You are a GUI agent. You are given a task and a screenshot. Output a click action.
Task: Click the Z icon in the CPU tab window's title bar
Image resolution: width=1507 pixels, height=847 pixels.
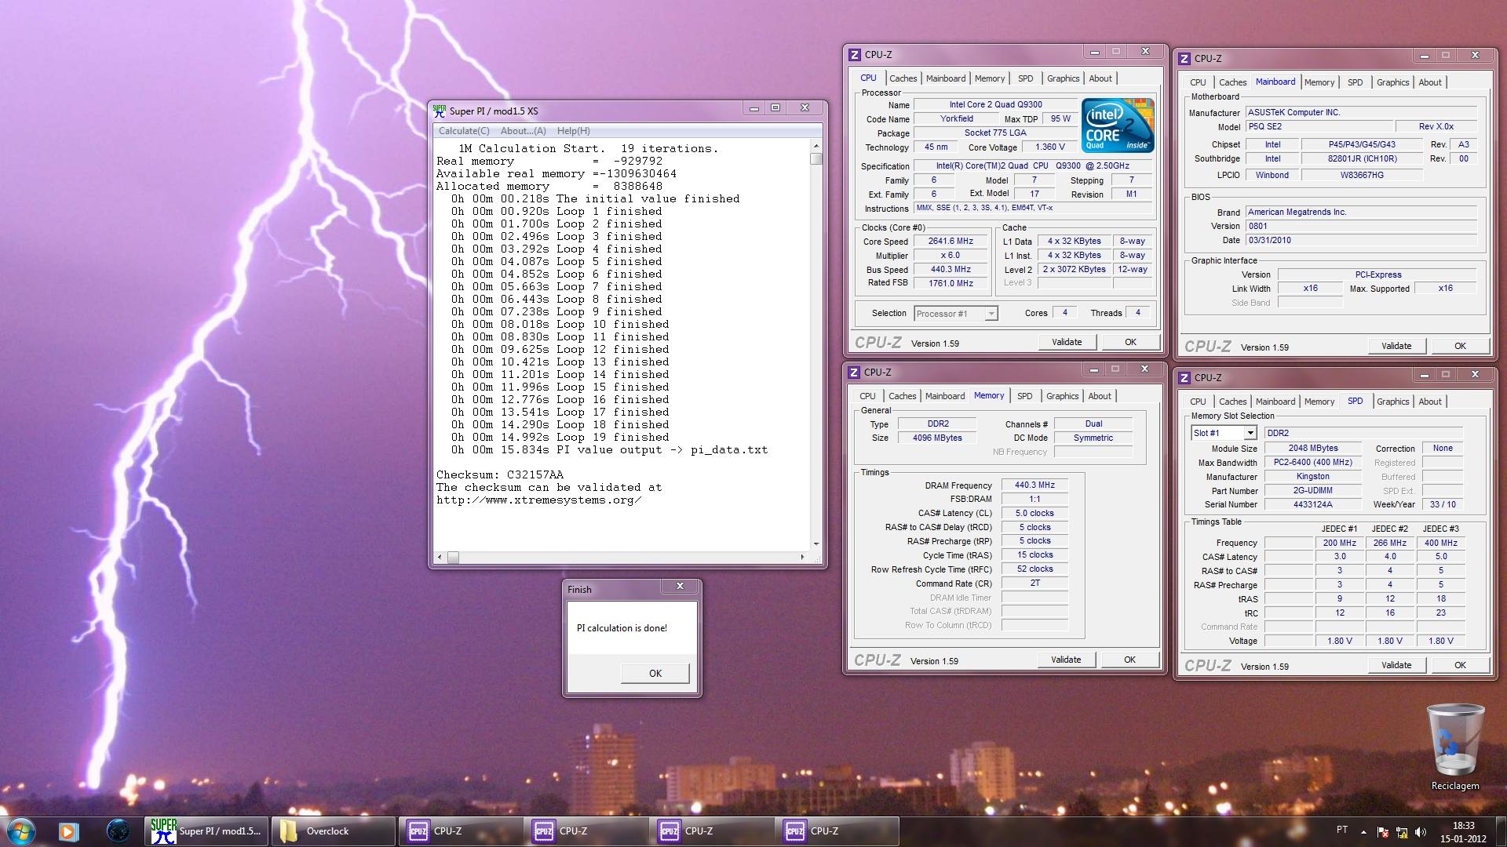(855, 55)
